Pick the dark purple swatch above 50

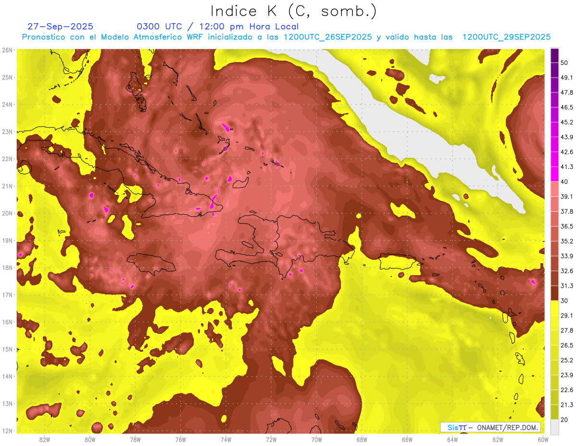(554, 55)
